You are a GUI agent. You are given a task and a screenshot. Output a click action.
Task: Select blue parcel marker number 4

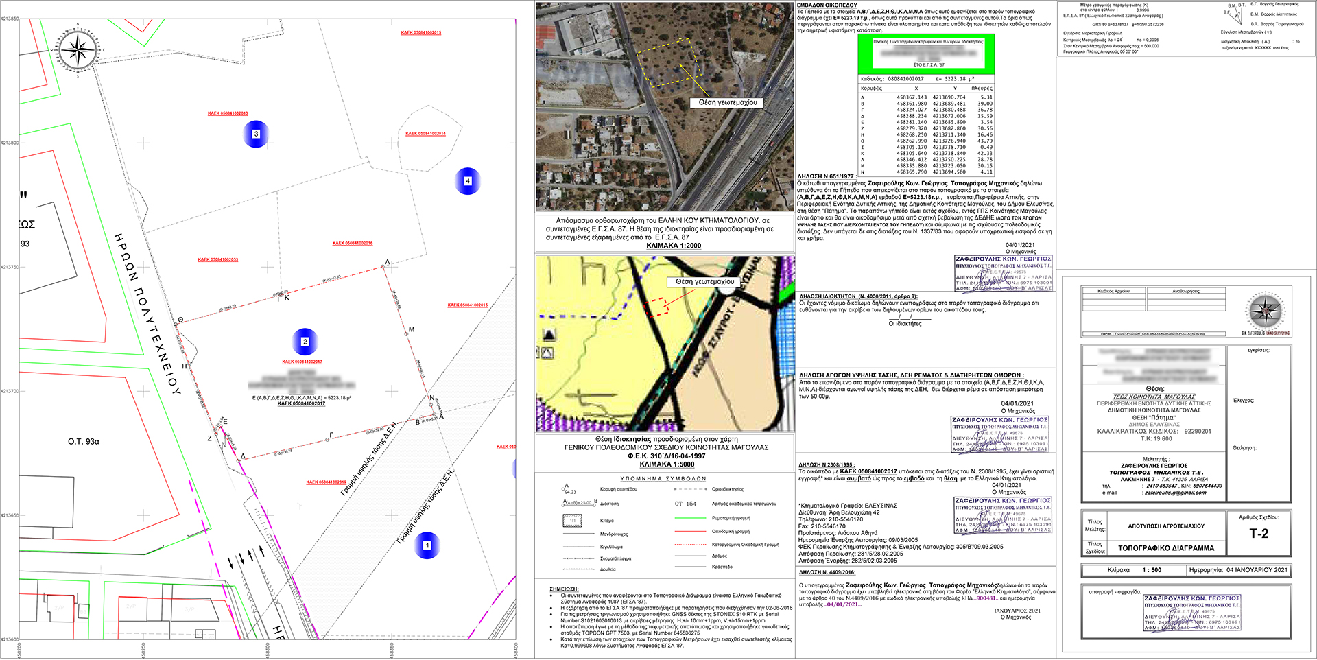468,181
